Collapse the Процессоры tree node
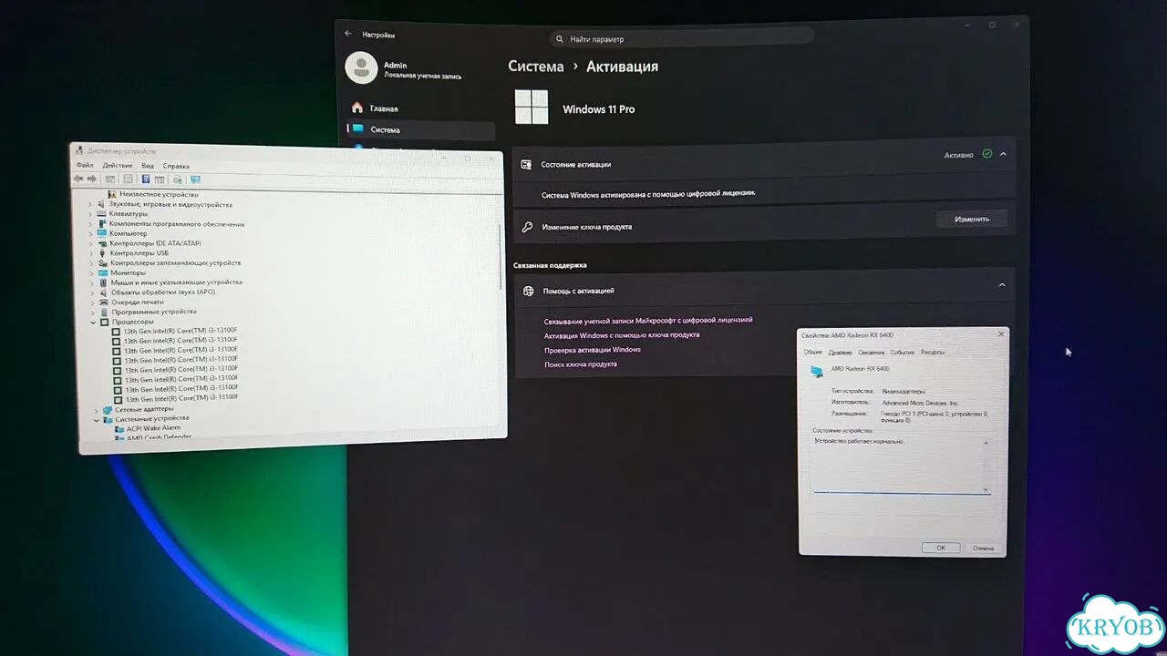The height and width of the screenshot is (656, 1167). [93, 322]
